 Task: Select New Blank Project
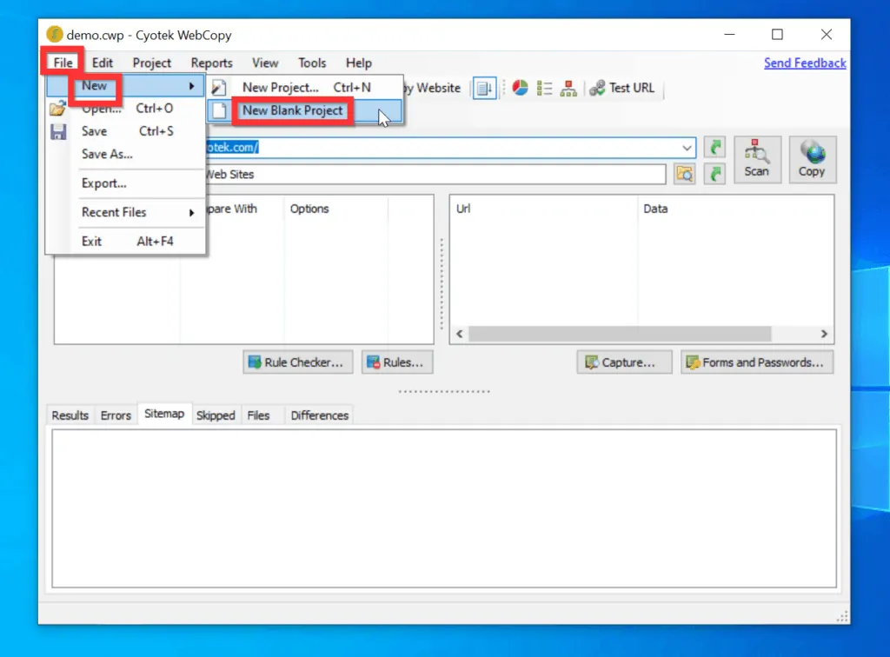[x=305, y=110]
